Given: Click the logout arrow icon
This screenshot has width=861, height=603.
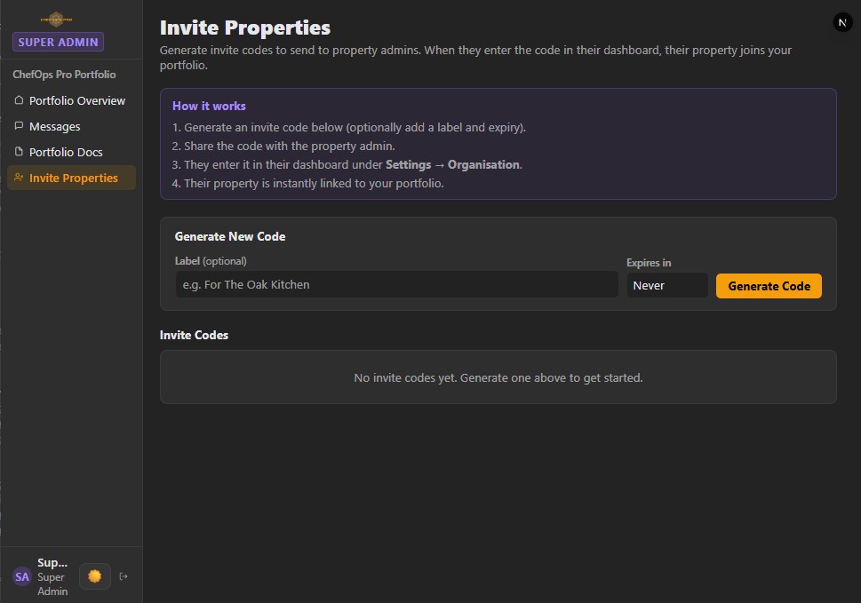Looking at the screenshot, I should click(124, 576).
